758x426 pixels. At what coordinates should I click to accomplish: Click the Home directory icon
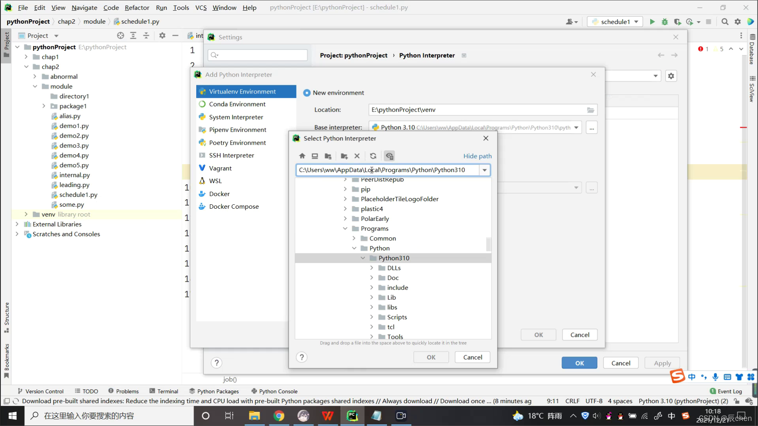tap(302, 156)
